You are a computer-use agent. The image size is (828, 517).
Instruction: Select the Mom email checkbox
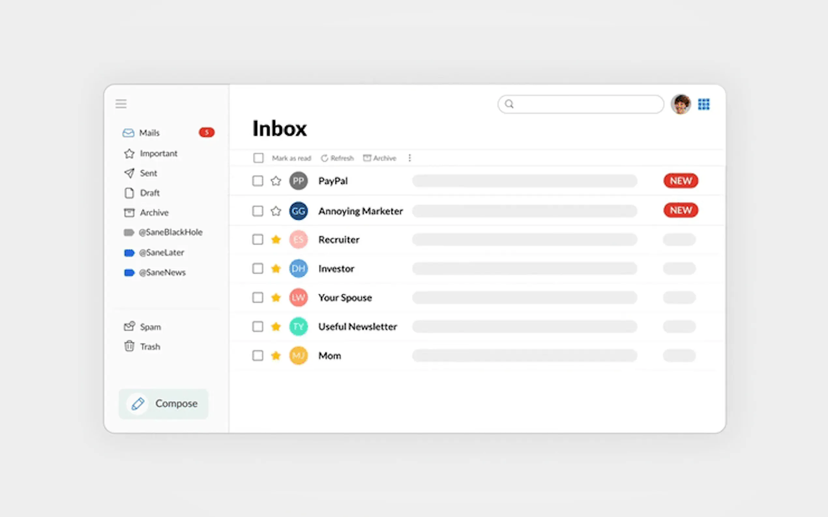[258, 356]
